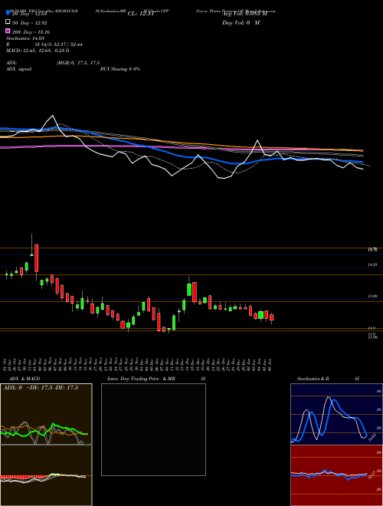Click the red-background RSI chart panel
Screen dimensions: 383x506
pos(336,475)
